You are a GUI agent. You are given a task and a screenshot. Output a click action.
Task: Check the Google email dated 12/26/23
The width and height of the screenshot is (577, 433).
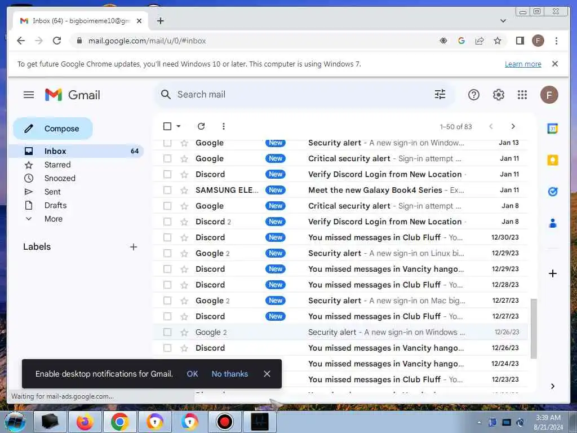click(167, 332)
